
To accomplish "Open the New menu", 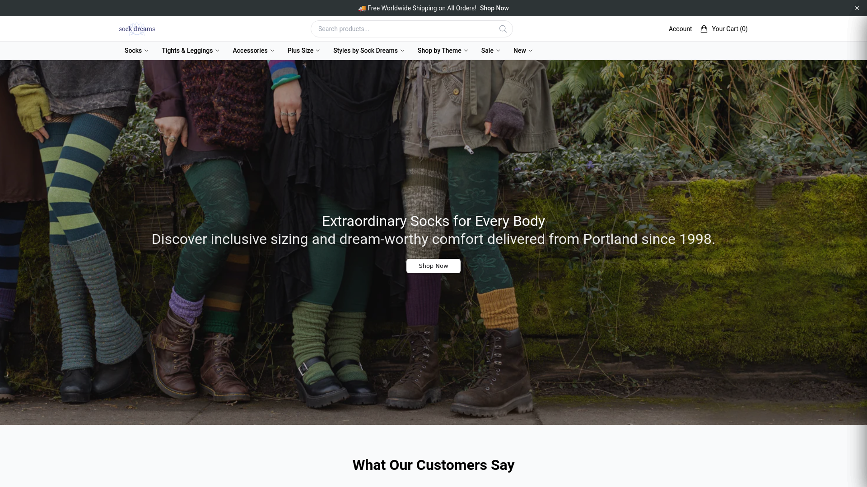I will click(523, 51).
